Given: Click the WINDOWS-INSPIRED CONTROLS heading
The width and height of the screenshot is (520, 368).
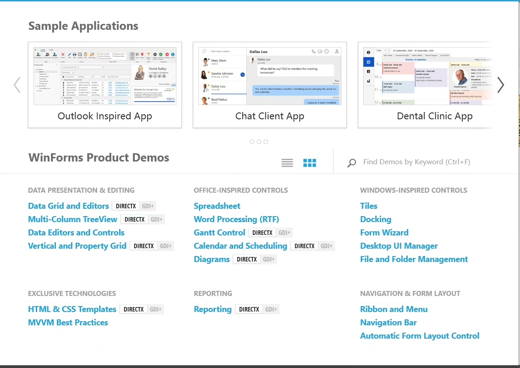Looking at the screenshot, I should click(414, 190).
